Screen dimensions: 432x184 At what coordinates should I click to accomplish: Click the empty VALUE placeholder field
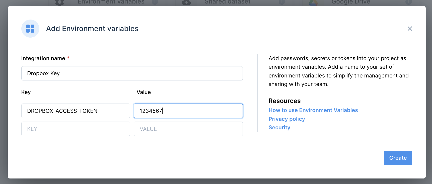coord(188,129)
